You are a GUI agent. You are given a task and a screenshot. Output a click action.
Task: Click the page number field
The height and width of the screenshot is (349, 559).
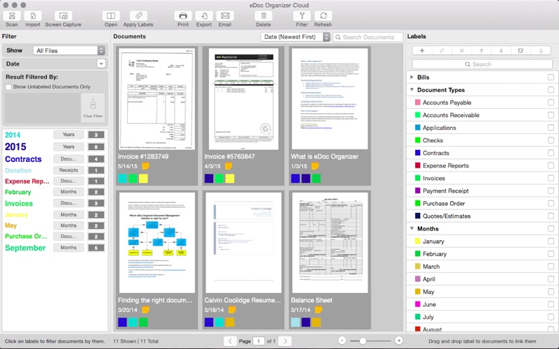[x=259, y=341]
